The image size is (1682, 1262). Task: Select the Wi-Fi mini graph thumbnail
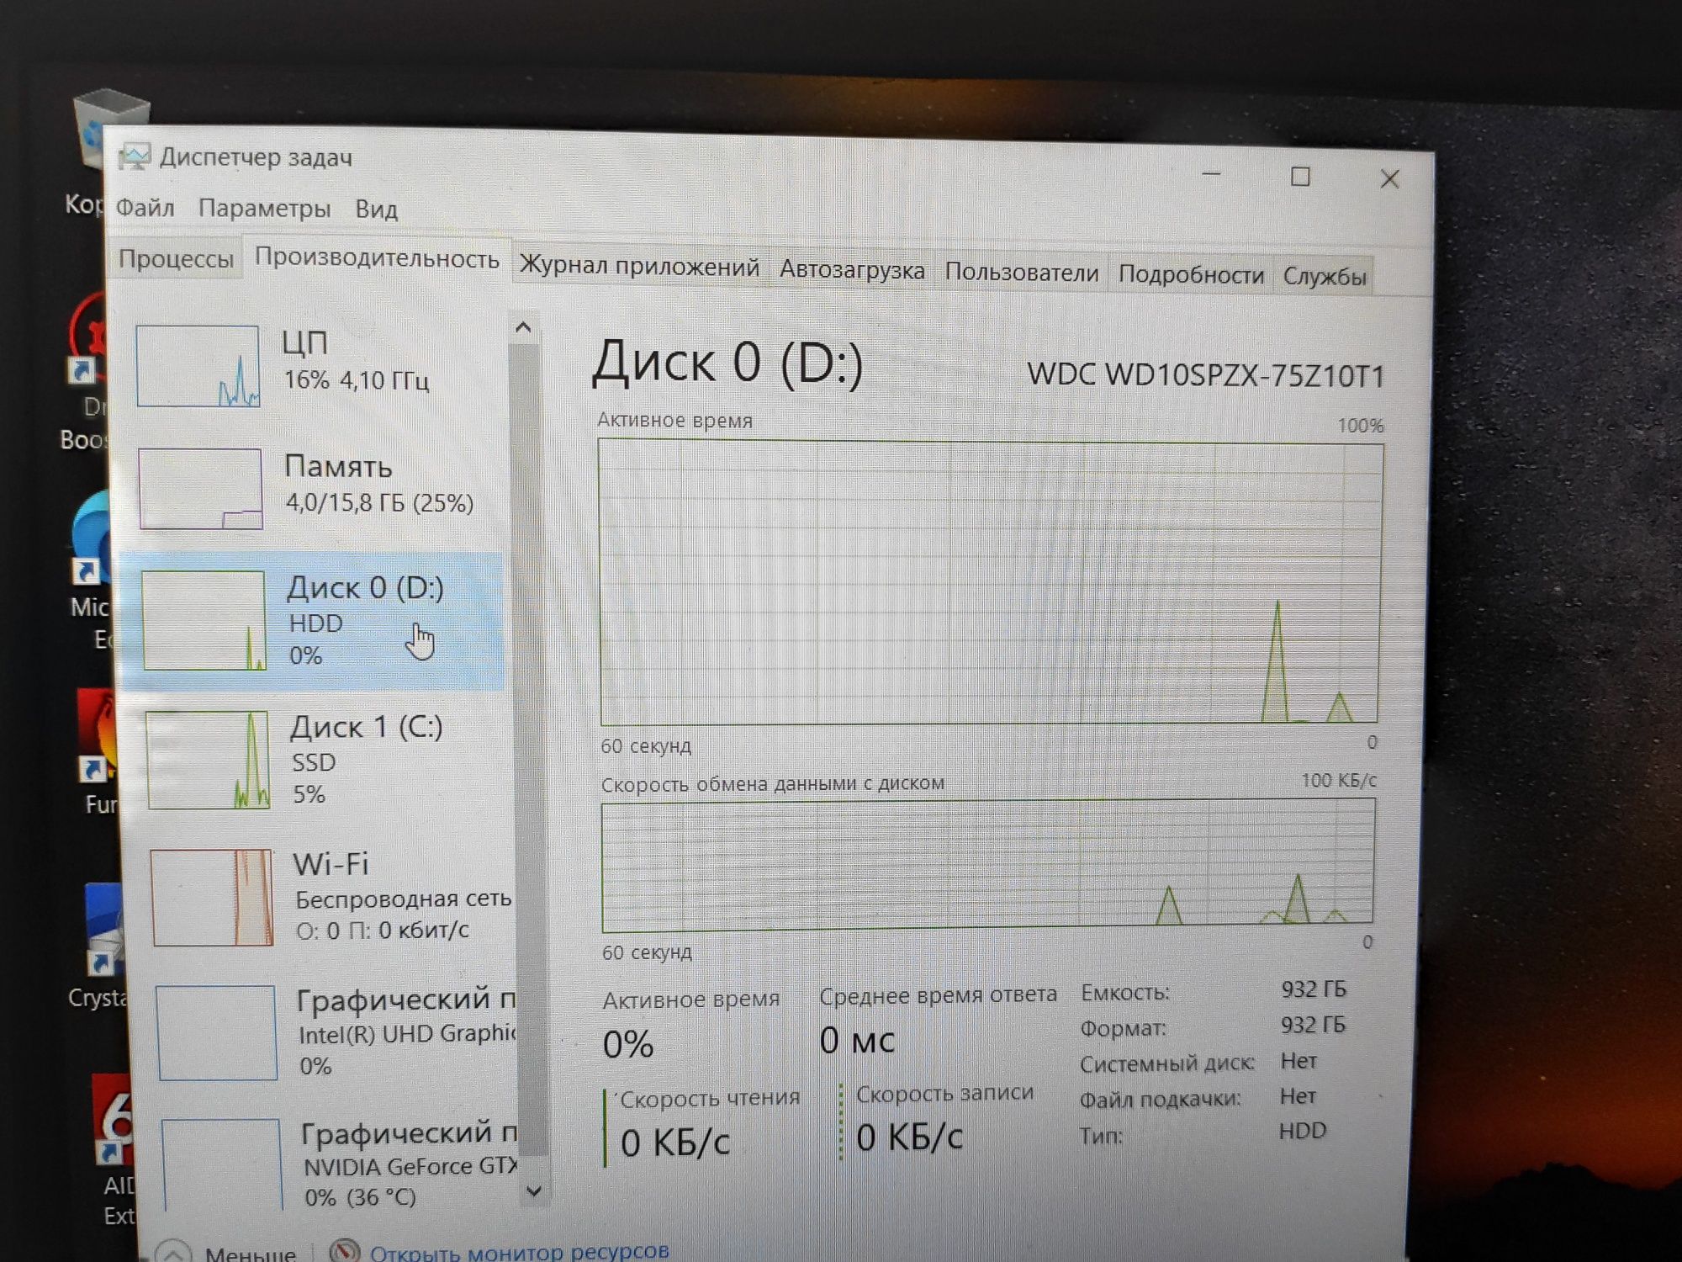[213, 897]
